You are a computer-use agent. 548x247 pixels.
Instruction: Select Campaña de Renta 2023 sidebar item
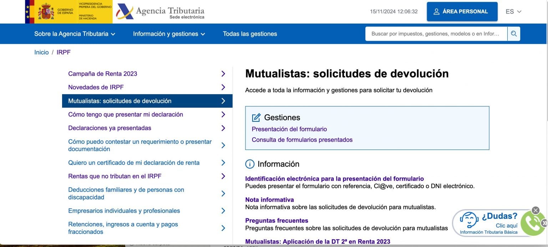[x=147, y=74]
